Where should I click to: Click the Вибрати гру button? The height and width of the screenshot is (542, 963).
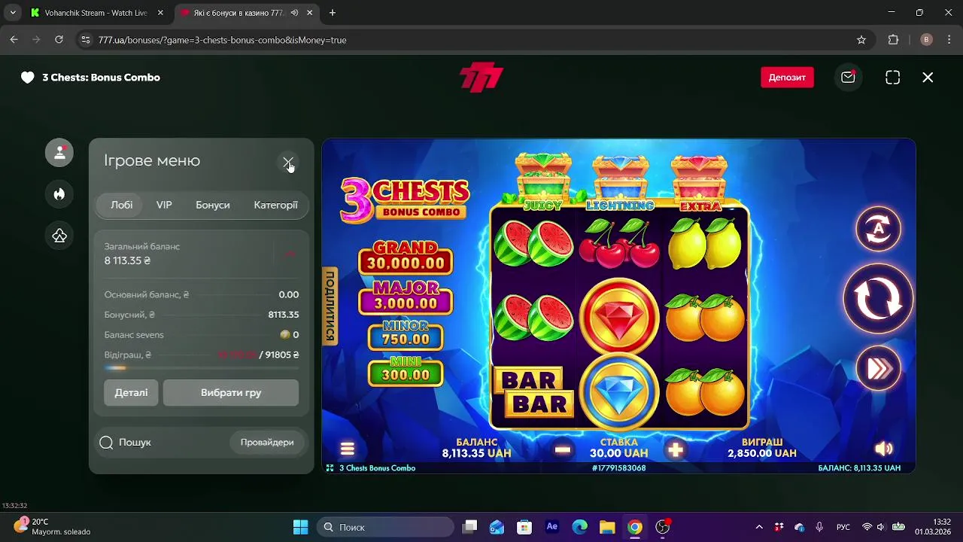(231, 393)
